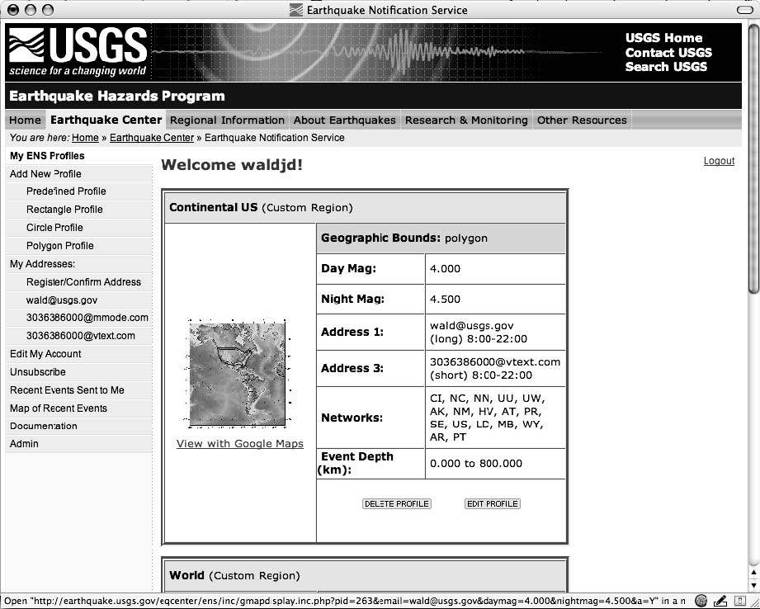Image resolution: width=760 pixels, height=609 pixels.
Task: Open the Contact USGS link
Action: pyautogui.click(x=668, y=52)
